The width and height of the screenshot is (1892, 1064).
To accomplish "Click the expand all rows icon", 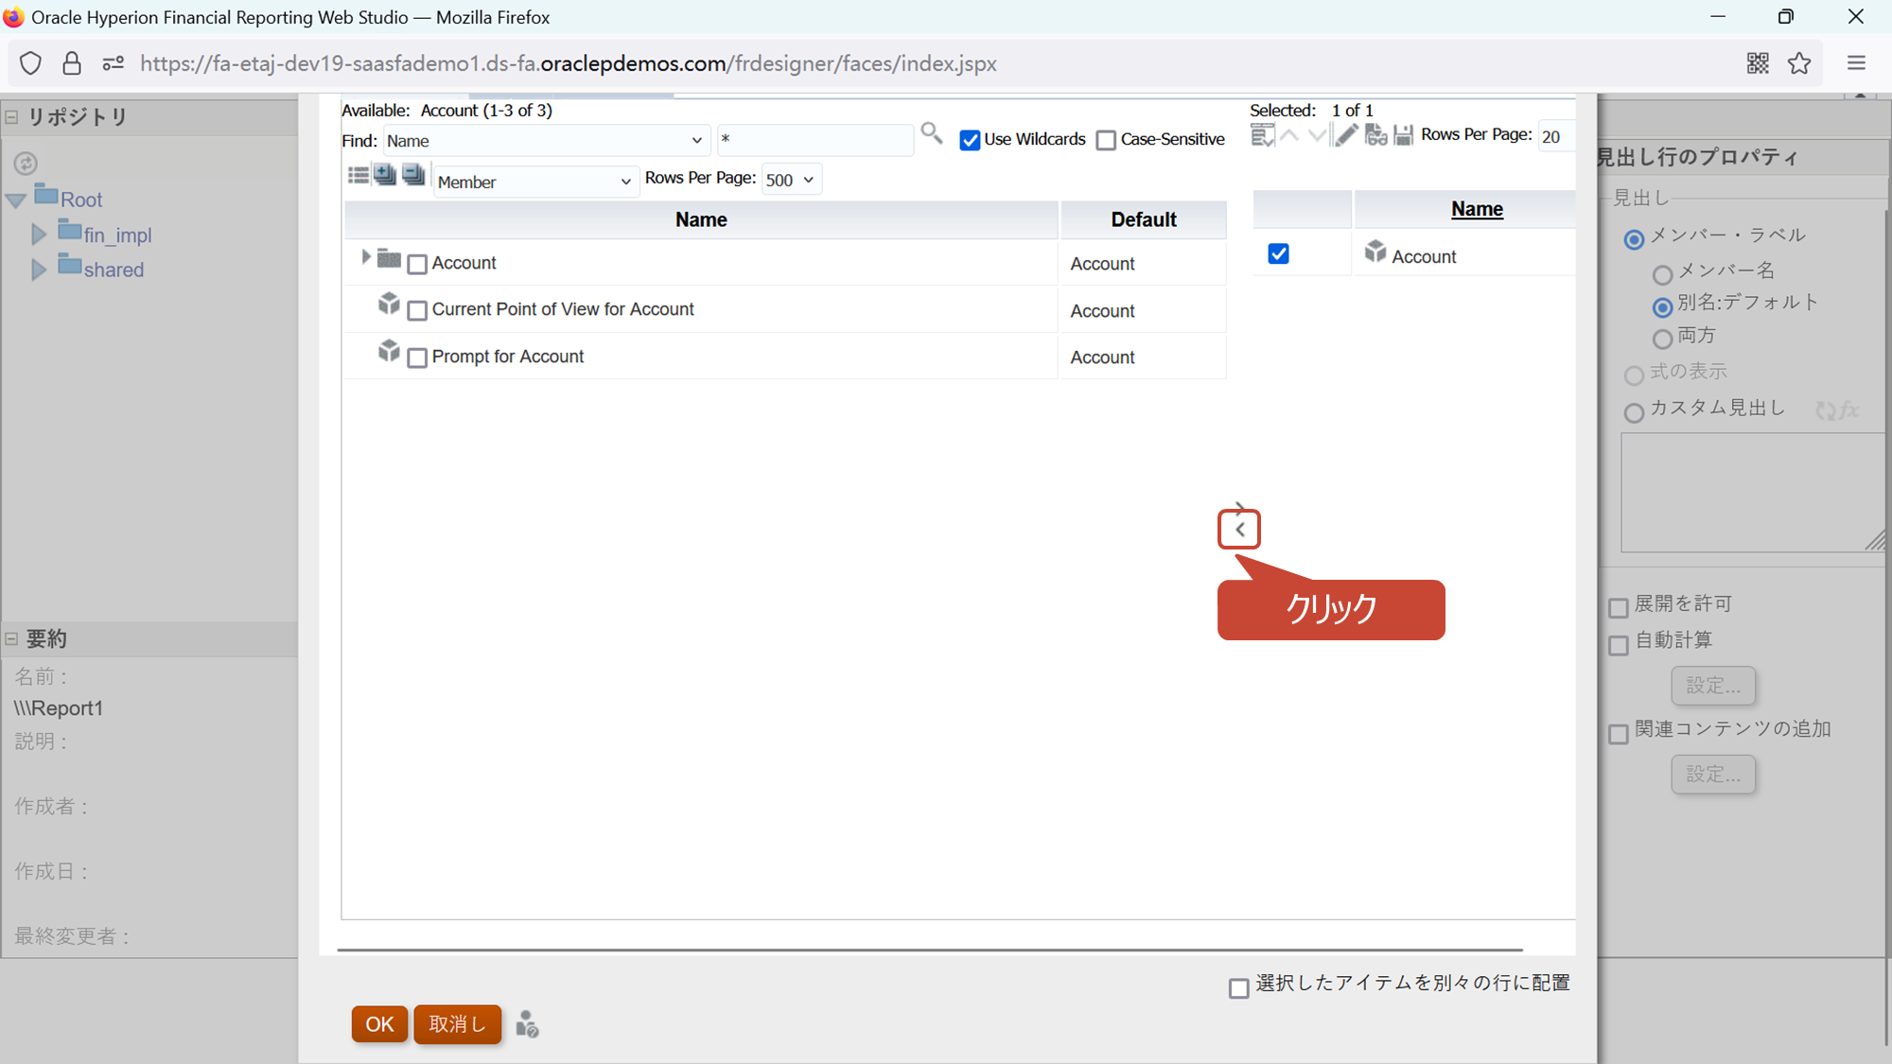I will (384, 175).
